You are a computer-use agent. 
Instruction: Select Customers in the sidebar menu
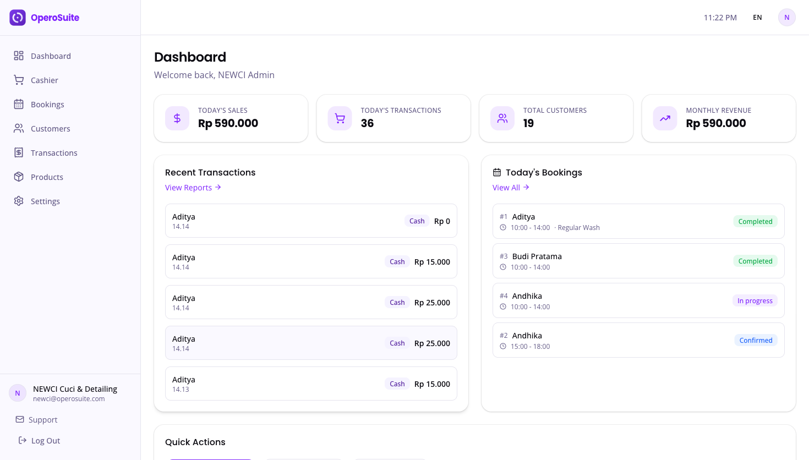(51, 128)
